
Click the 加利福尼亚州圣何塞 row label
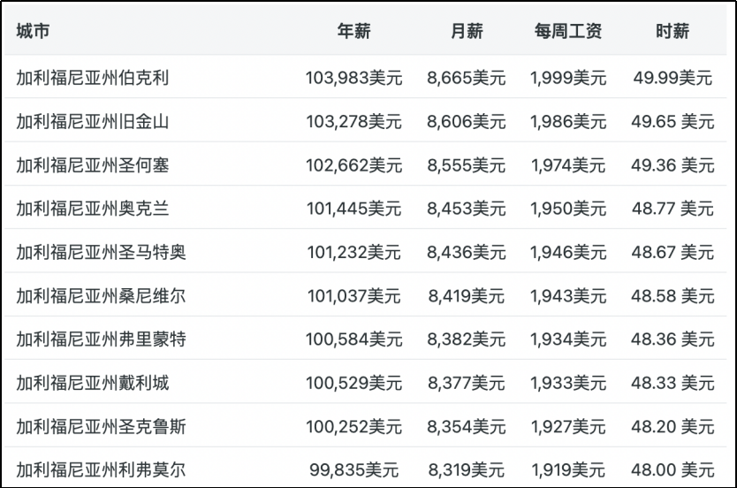93,164
